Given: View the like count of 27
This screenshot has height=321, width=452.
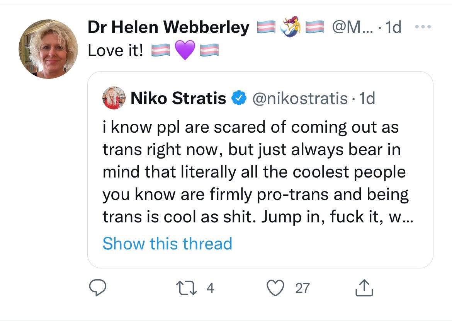Looking at the screenshot, I should 302,288.
